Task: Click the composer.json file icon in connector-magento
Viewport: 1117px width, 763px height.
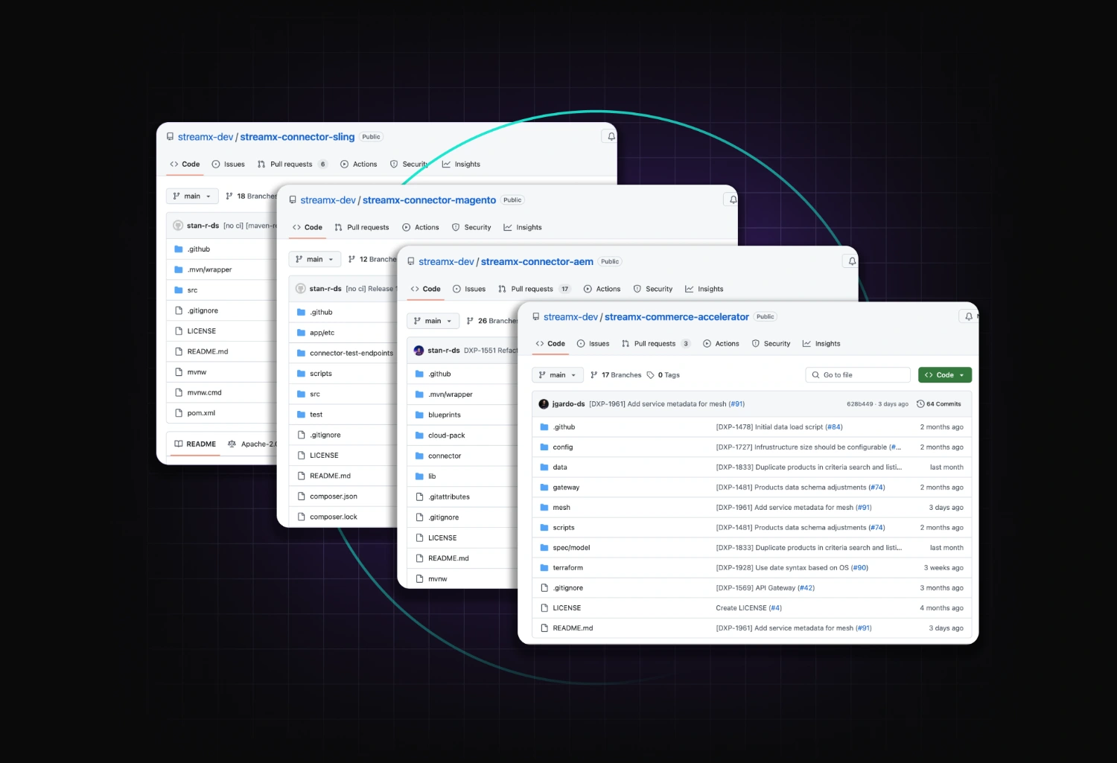Action: tap(301, 496)
